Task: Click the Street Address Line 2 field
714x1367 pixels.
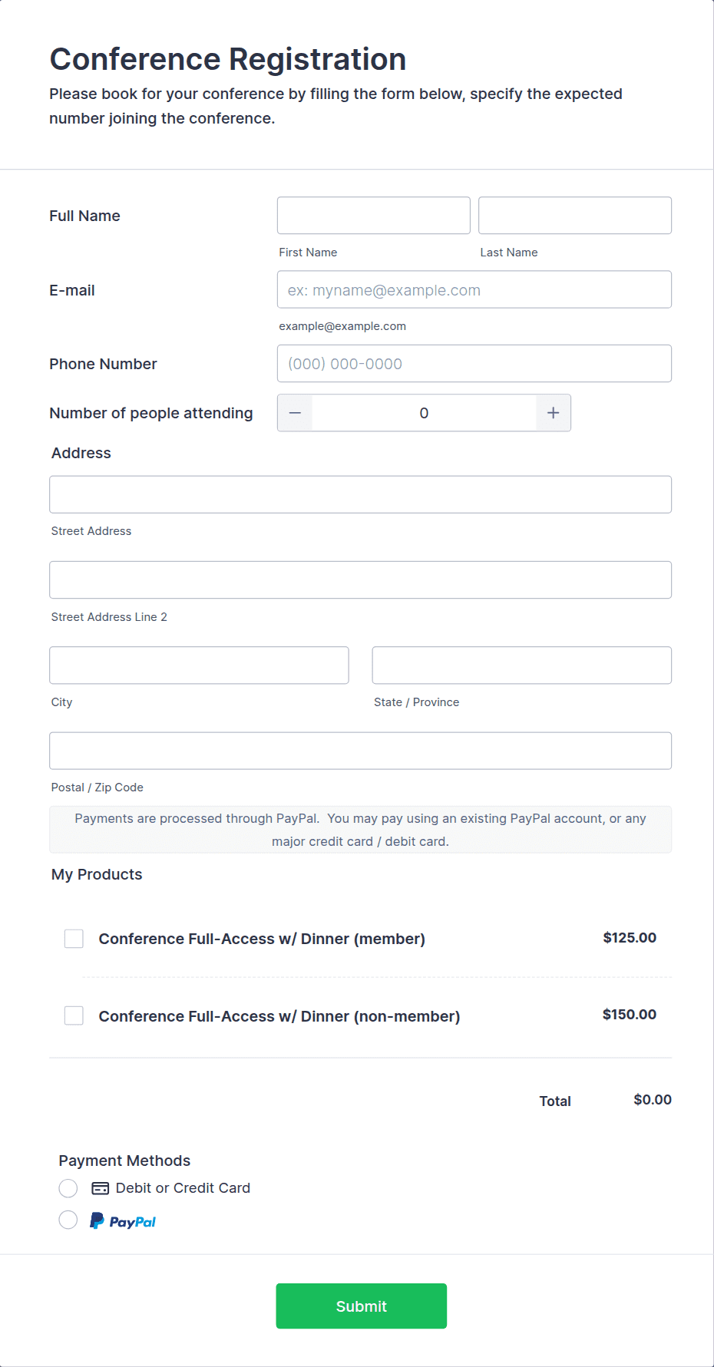Action: pyautogui.click(x=360, y=579)
